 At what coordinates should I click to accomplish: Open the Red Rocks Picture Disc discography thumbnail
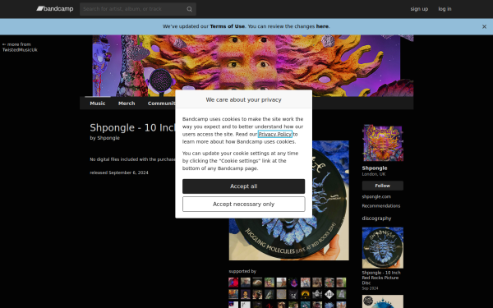click(x=383, y=248)
